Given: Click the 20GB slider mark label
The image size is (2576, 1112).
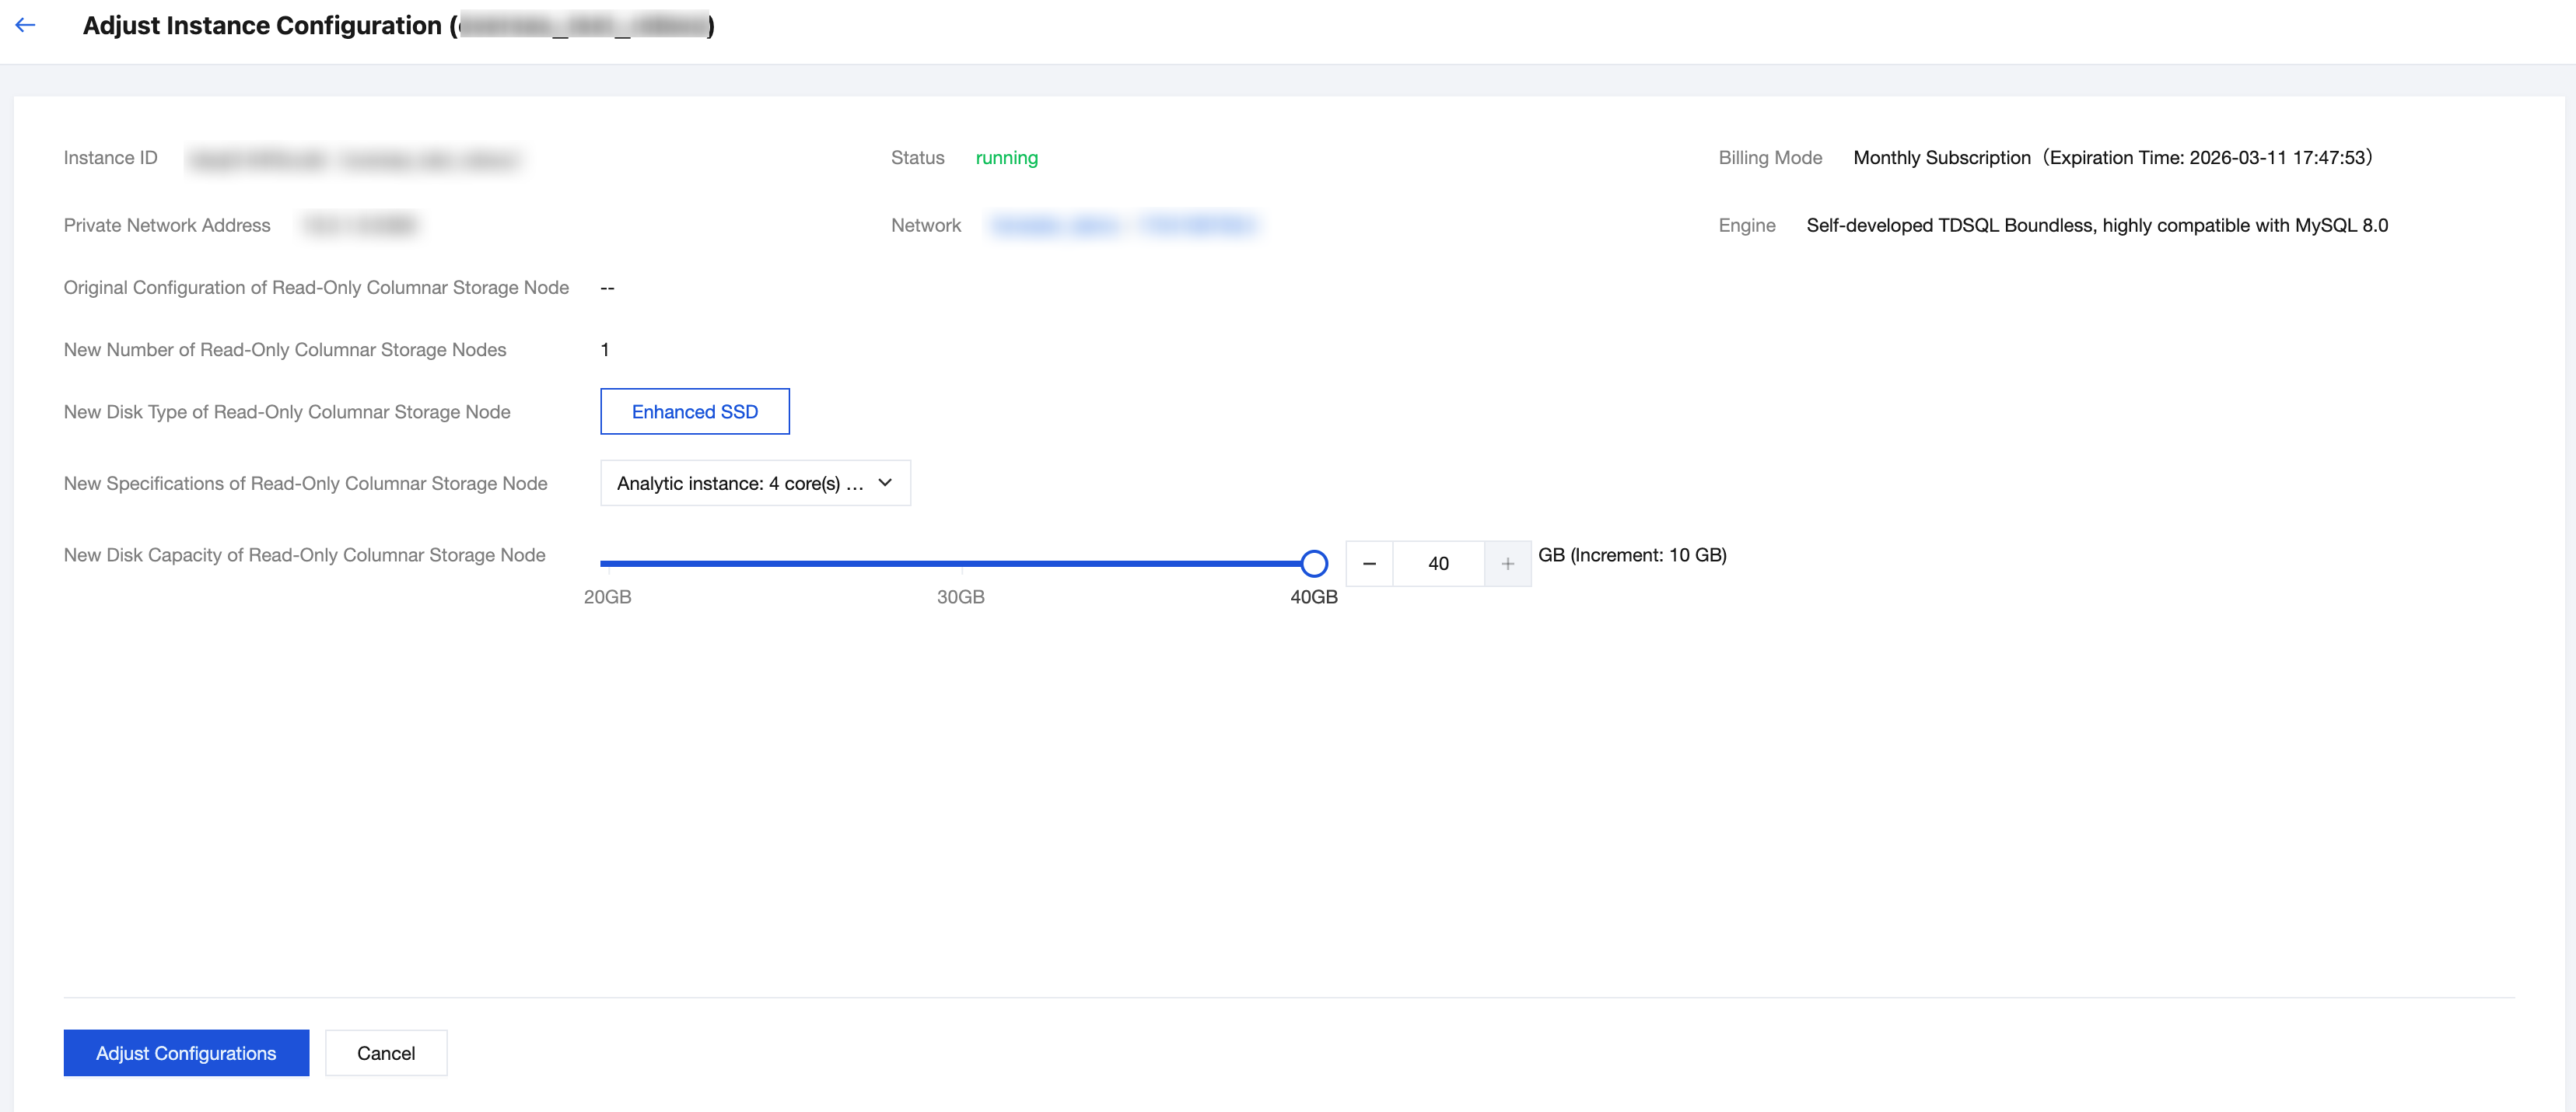Looking at the screenshot, I should pyautogui.click(x=607, y=597).
